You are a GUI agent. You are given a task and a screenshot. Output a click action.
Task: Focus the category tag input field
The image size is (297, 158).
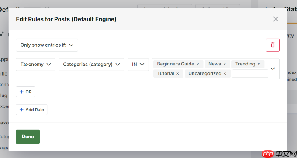[250, 74]
